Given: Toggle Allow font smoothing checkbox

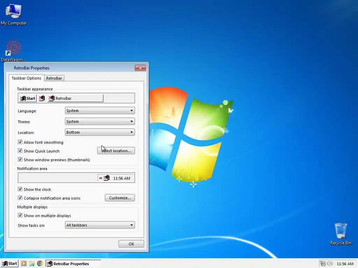Looking at the screenshot, I should pyautogui.click(x=20, y=142).
